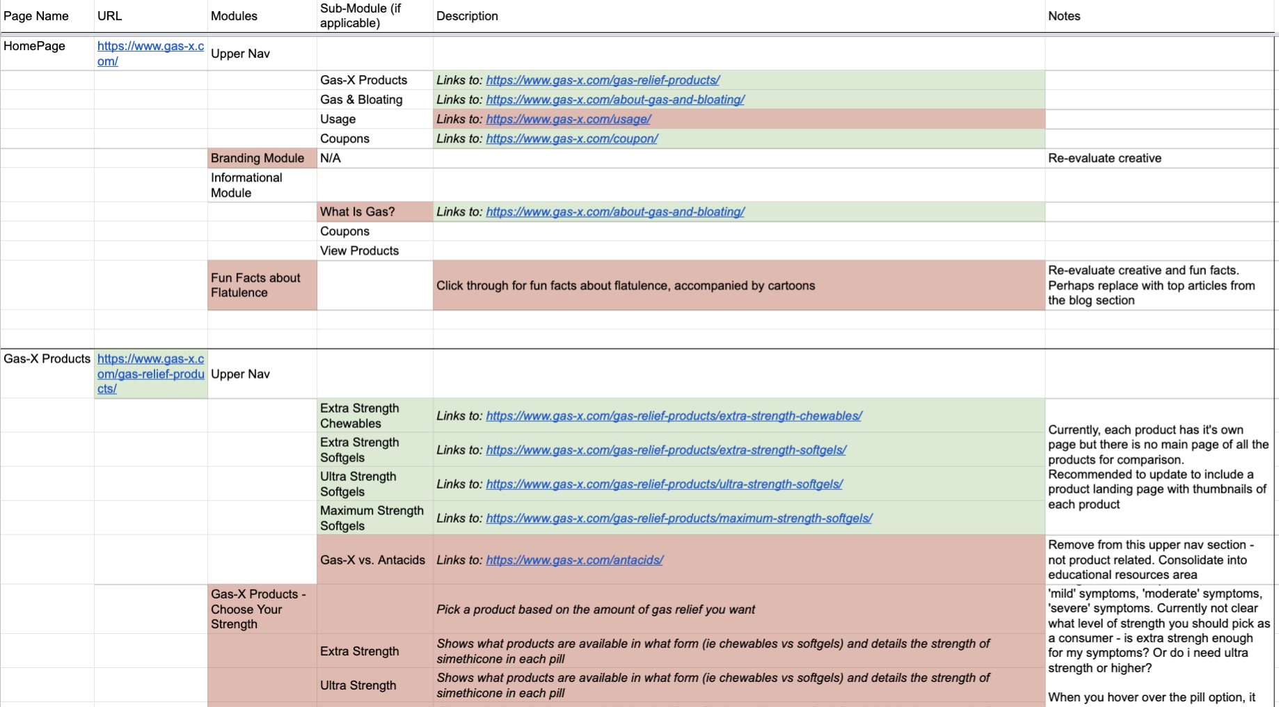The width and height of the screenshot is (1279, 707).
Task: Click the gas-x.com/antacids/ link
Action: coord(575,560)
